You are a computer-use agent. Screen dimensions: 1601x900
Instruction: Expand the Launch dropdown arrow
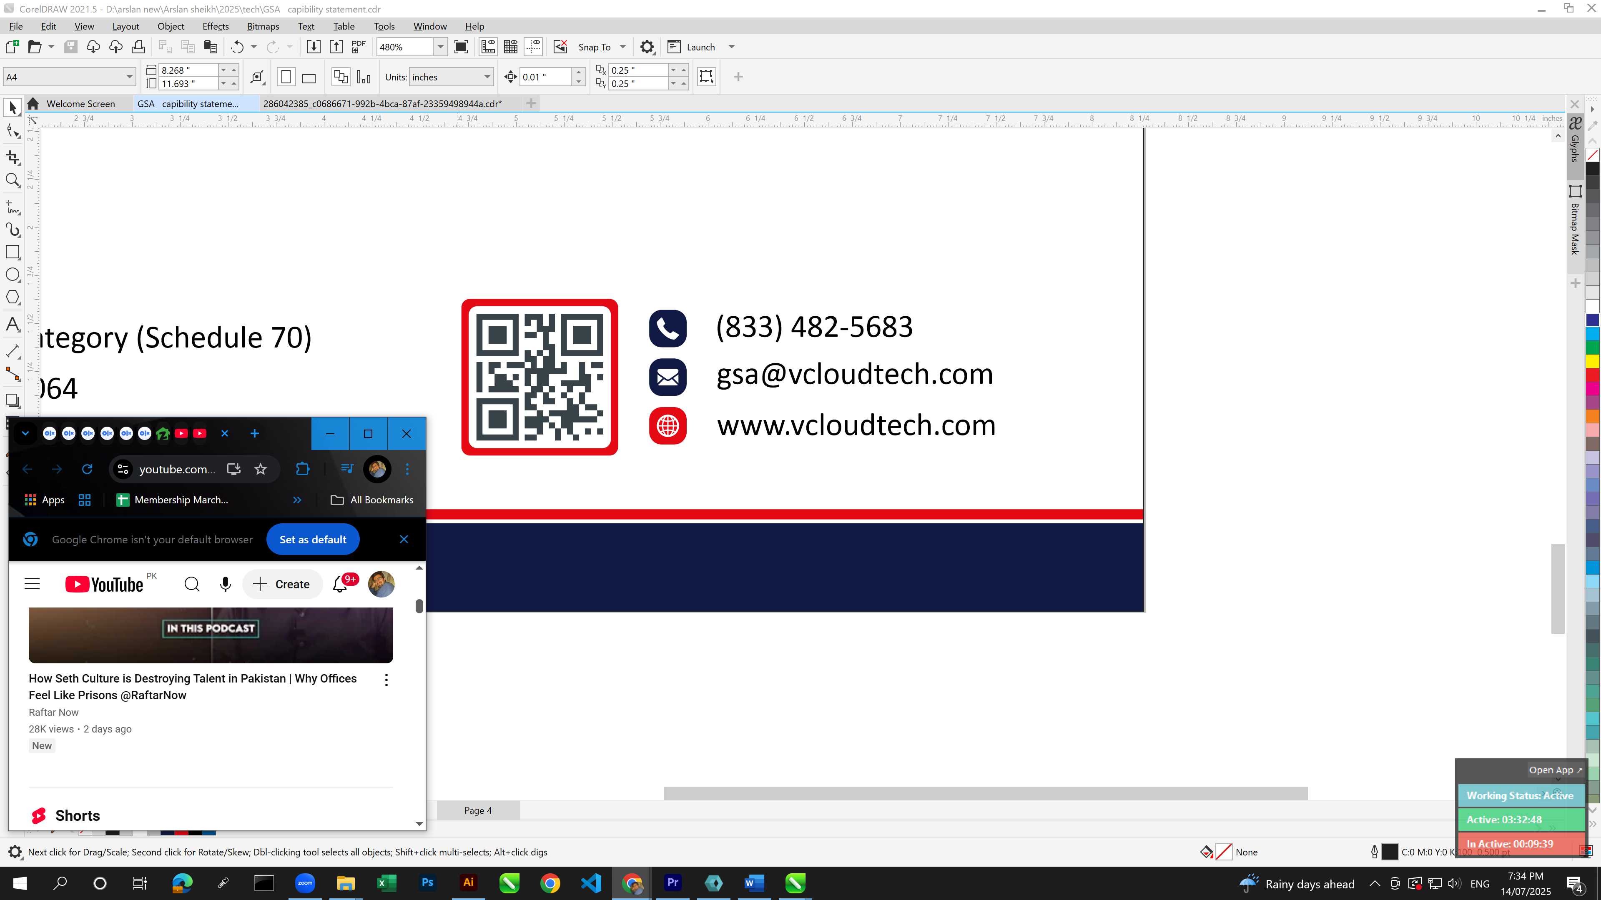(732, 47)
